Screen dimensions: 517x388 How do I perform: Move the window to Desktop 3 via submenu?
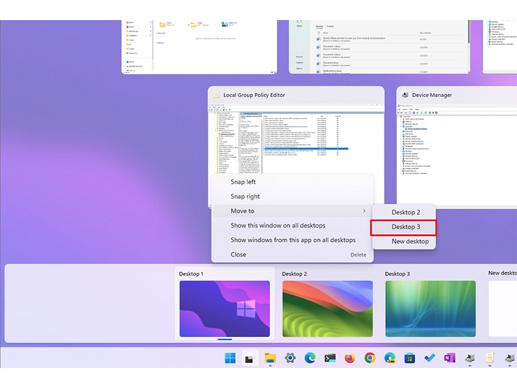(x=404, y=227)
